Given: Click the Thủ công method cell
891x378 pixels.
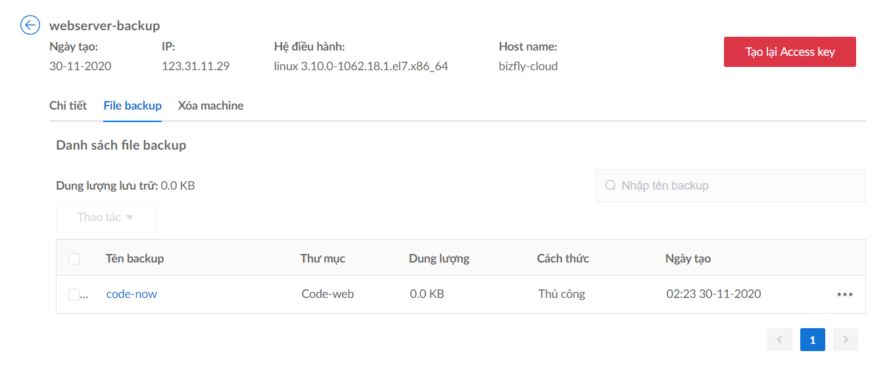Looking at the screenshot, I should pyautogui.click(x=562, y=294).
